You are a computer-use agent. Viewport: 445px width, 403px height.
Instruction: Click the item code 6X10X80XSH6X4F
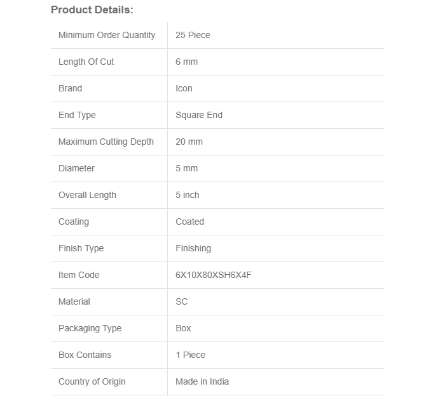[218, 275]
